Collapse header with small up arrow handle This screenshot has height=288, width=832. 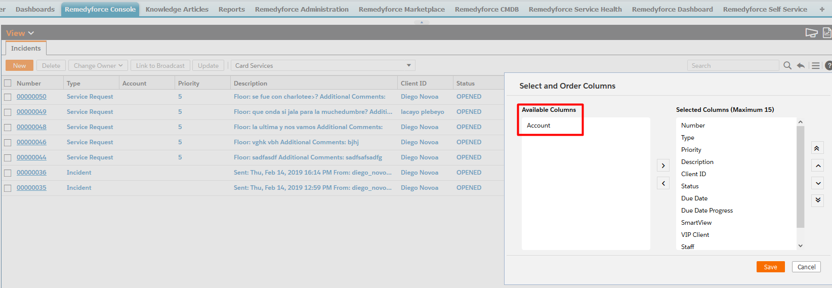(422, 22)
